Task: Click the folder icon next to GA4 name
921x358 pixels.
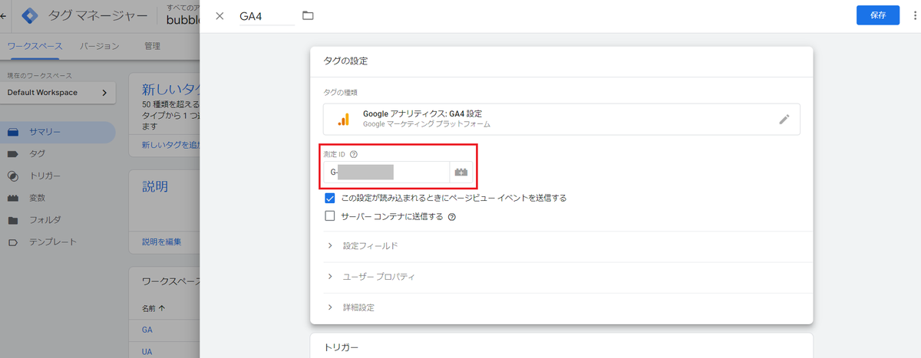Action: [x=309, y=16]
